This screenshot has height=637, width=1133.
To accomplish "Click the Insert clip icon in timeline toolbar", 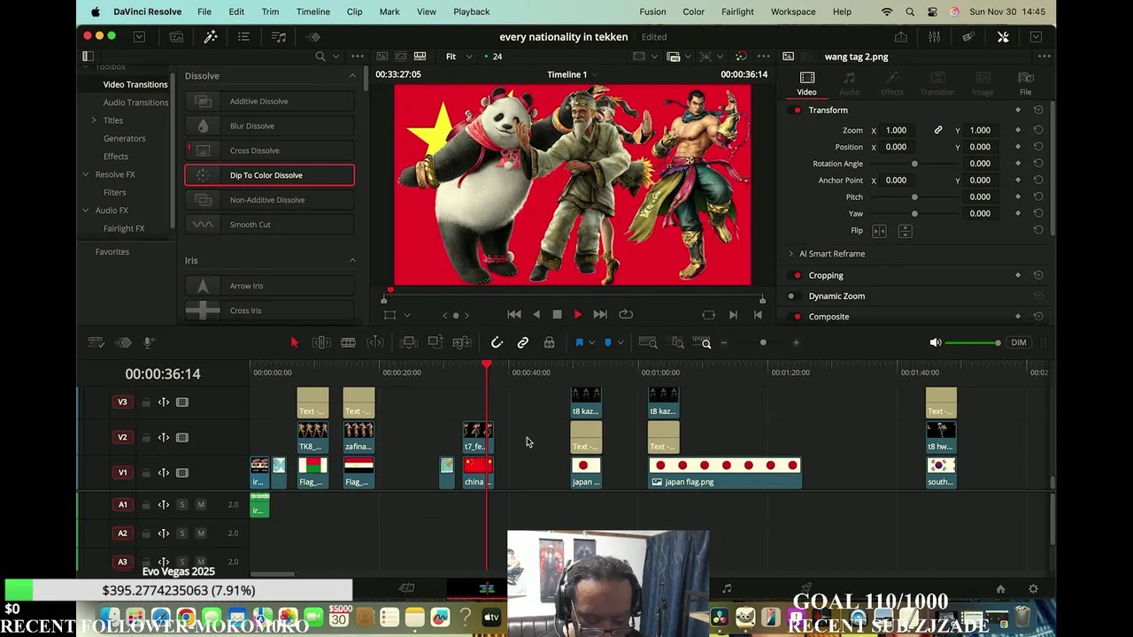I will point(408,342).
